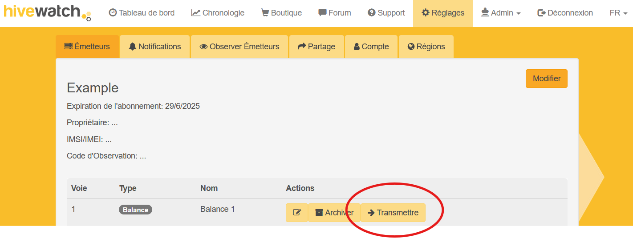Expand the Admin dropdown menu
Viewport: 633px width, 238px height.
coord(501,13)
